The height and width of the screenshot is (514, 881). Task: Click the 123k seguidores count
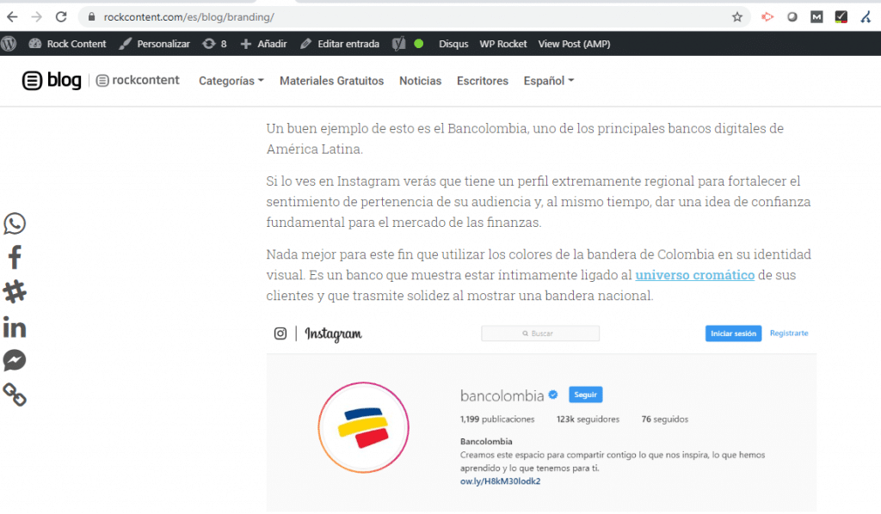(x=588, y=419)
